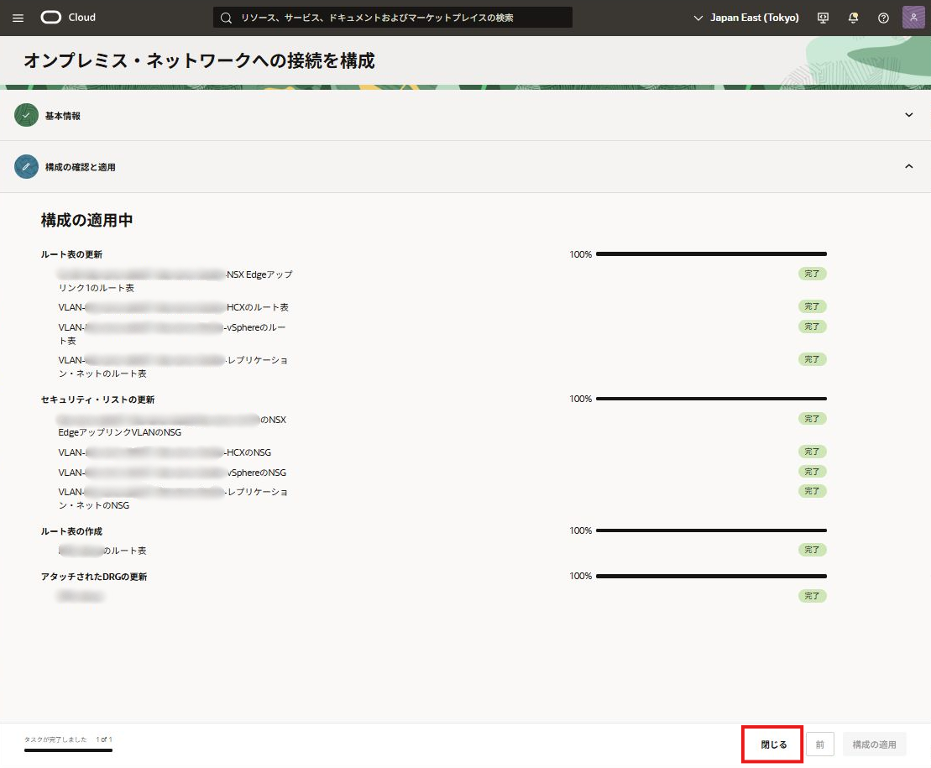Screen dimensions: 931x768
Task: Click the タスクが完了しました progress bar in the footer
Action: 68,750
